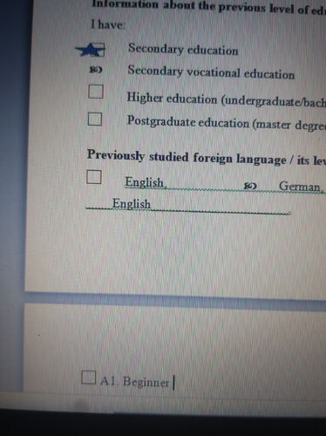Viewport: 326px width, 436px height.
Task: Place cursor after 'A1. Beginner' text
Action: click(x=173, y=382)
